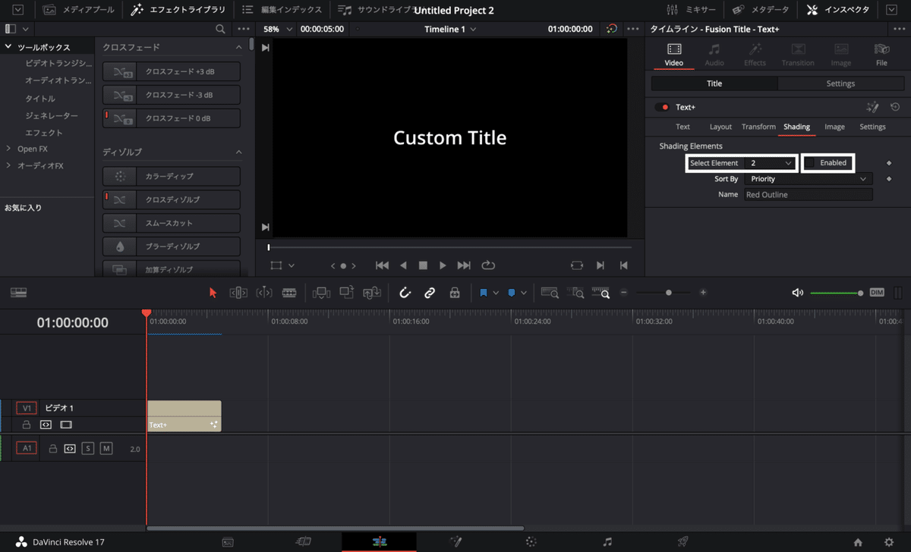911x552 pixels.
Task: Mute audio track A1 with M button
Action: point(106,449)
